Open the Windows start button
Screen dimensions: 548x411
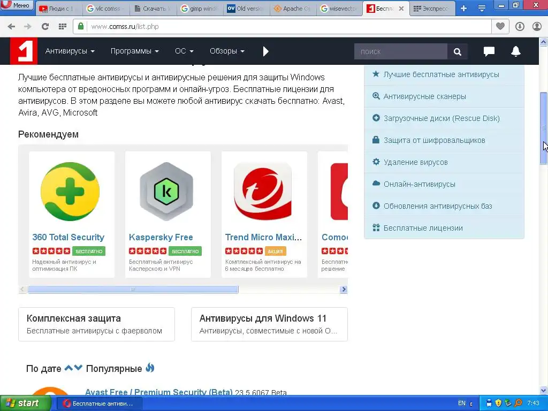click(25, 404)
